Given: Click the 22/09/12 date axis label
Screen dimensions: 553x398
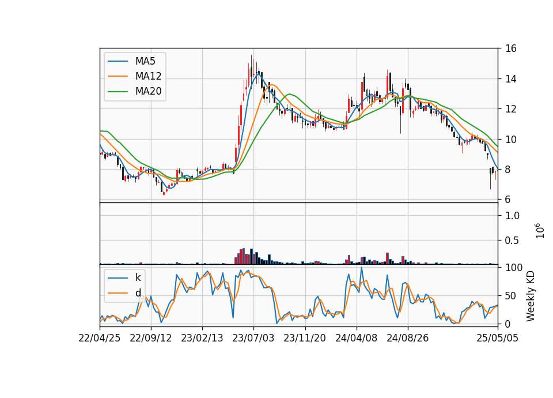Looking at the screenshot, I should 150,338.
